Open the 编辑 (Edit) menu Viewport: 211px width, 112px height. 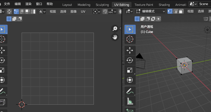point(18,4)
